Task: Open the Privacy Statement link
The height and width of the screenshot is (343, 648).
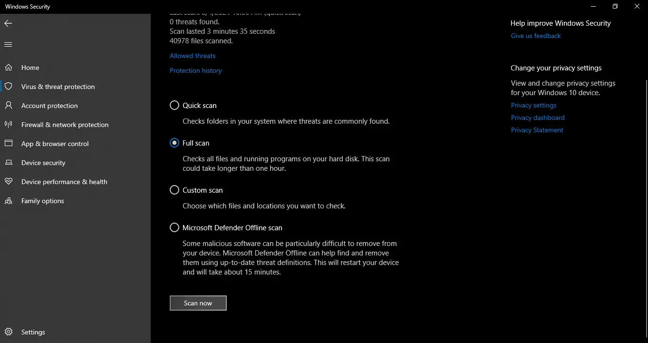Action: pos(537,130)
